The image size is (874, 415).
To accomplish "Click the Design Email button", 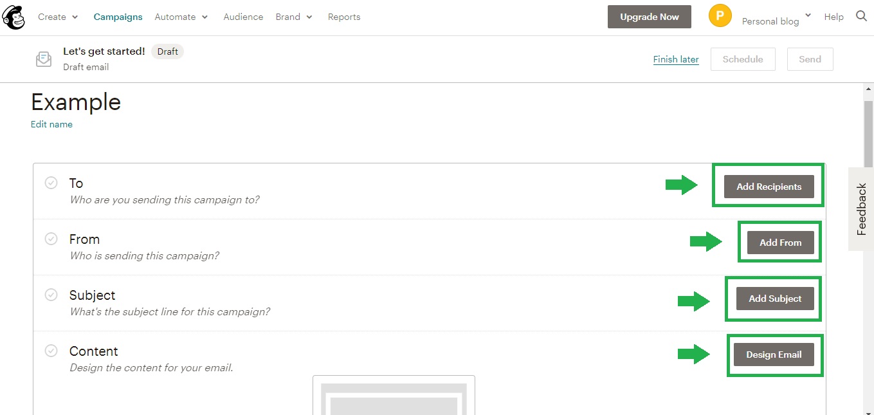I will coord(774,355).
